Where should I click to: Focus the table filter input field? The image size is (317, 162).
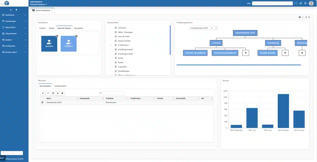pyautogui.click(x=113, y=93)
